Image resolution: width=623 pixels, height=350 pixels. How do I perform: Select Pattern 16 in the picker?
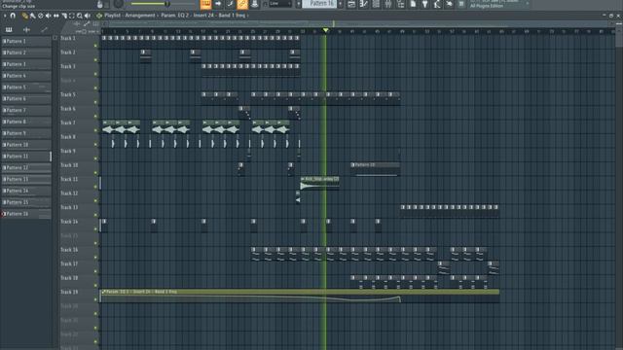(26, 214)
